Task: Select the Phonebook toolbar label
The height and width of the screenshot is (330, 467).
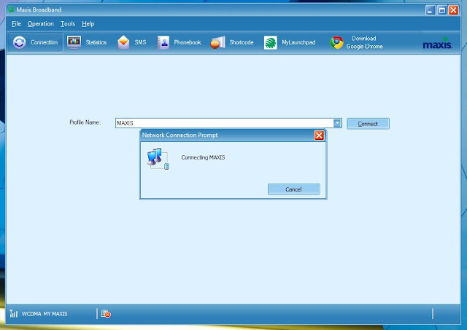Action: [x=188, y=42]
